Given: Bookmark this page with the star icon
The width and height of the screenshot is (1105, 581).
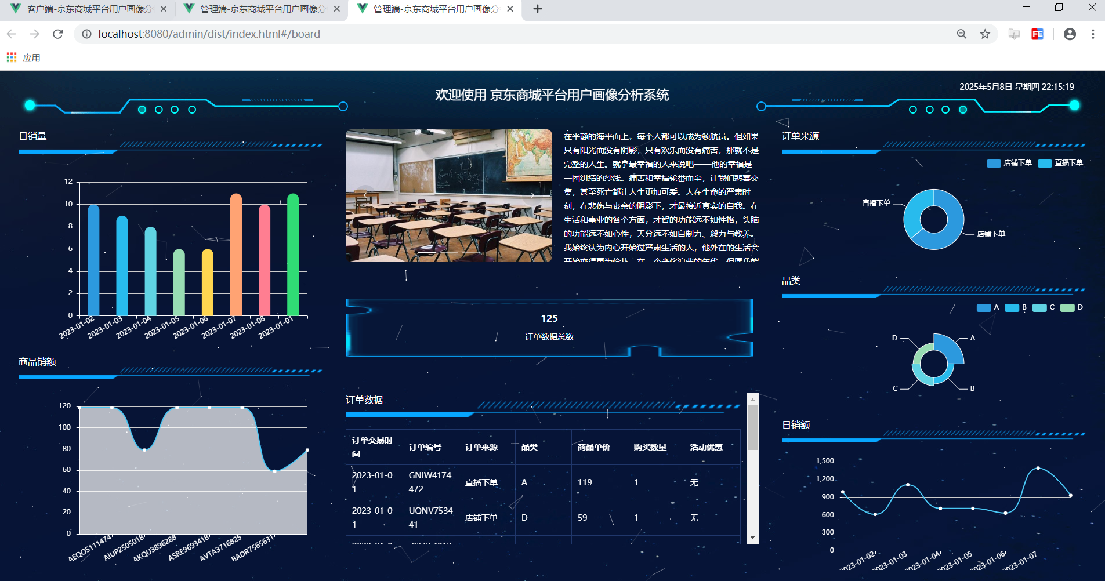Looking at the screenshot, I should pyautogui.click(x=985, y=34).
